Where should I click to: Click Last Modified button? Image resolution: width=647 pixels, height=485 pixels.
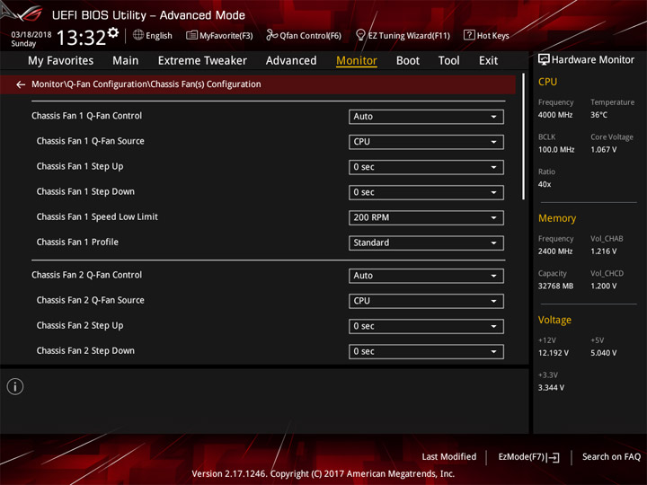point(449,457)
